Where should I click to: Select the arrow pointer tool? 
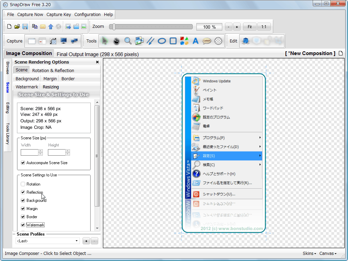(x=105, y=41)
